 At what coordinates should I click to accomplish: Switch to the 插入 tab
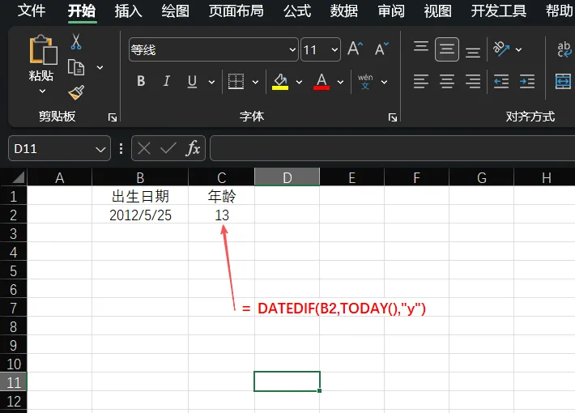click(x=128, y=11)
